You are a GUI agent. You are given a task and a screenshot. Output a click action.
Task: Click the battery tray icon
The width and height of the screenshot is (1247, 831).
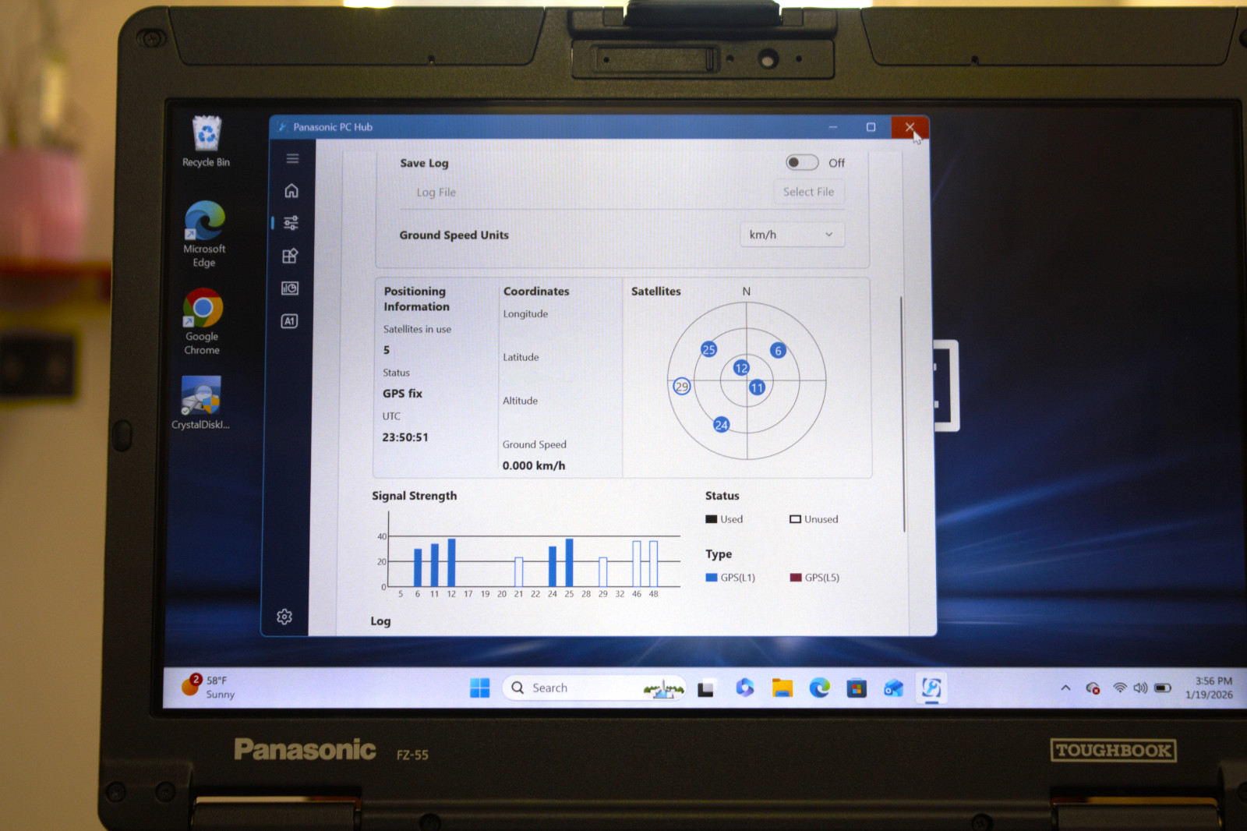click(1163, 688)
